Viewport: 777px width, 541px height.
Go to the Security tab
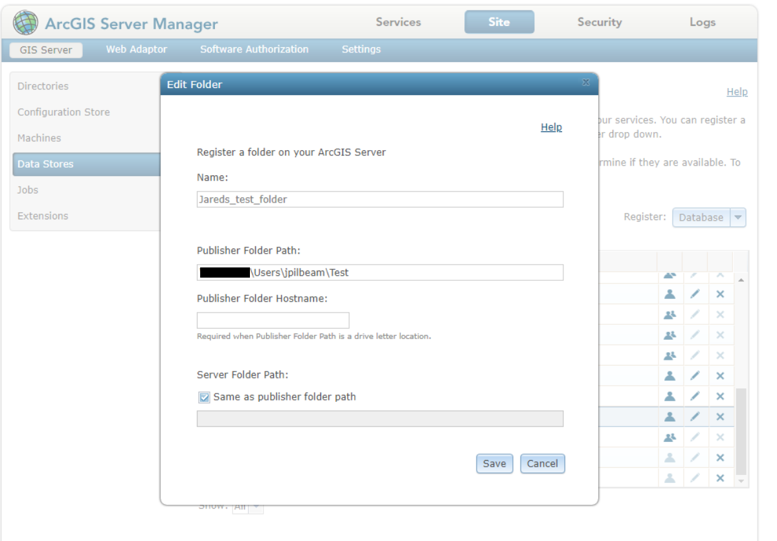pos(600,22)
